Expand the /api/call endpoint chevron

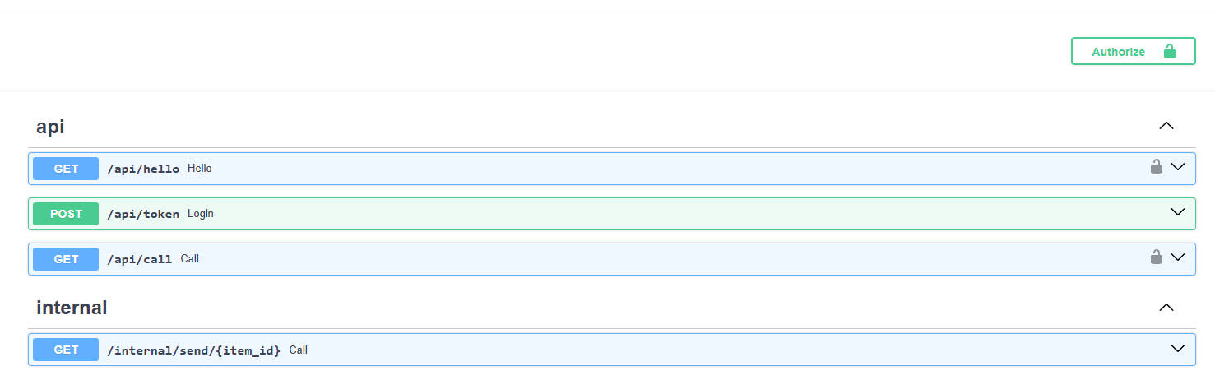coord(1177,257)
